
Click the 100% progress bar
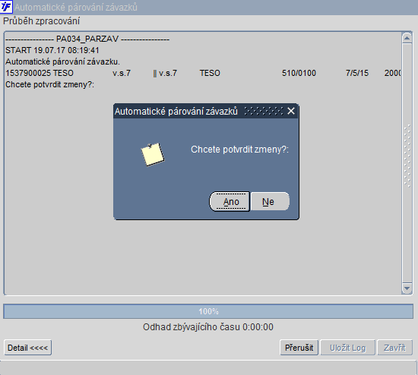point(208,311)
